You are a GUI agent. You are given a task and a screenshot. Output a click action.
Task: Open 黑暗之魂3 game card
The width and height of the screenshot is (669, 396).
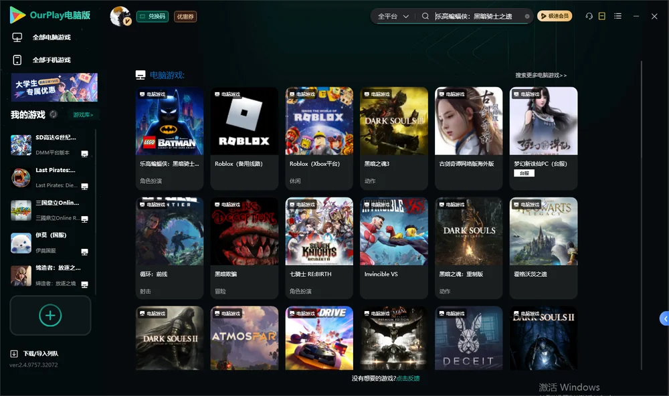[x=394, y=138]
